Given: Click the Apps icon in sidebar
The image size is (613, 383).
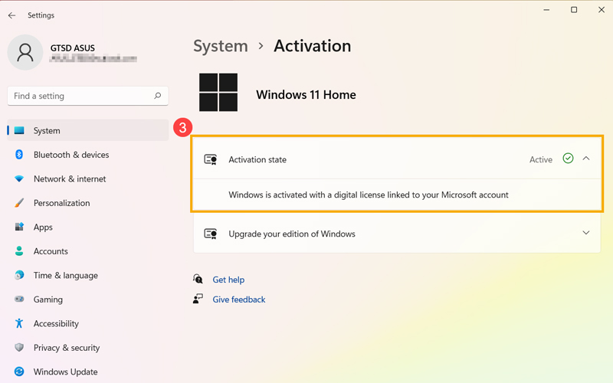Looking at the screenshot, I should click(19, 227).
